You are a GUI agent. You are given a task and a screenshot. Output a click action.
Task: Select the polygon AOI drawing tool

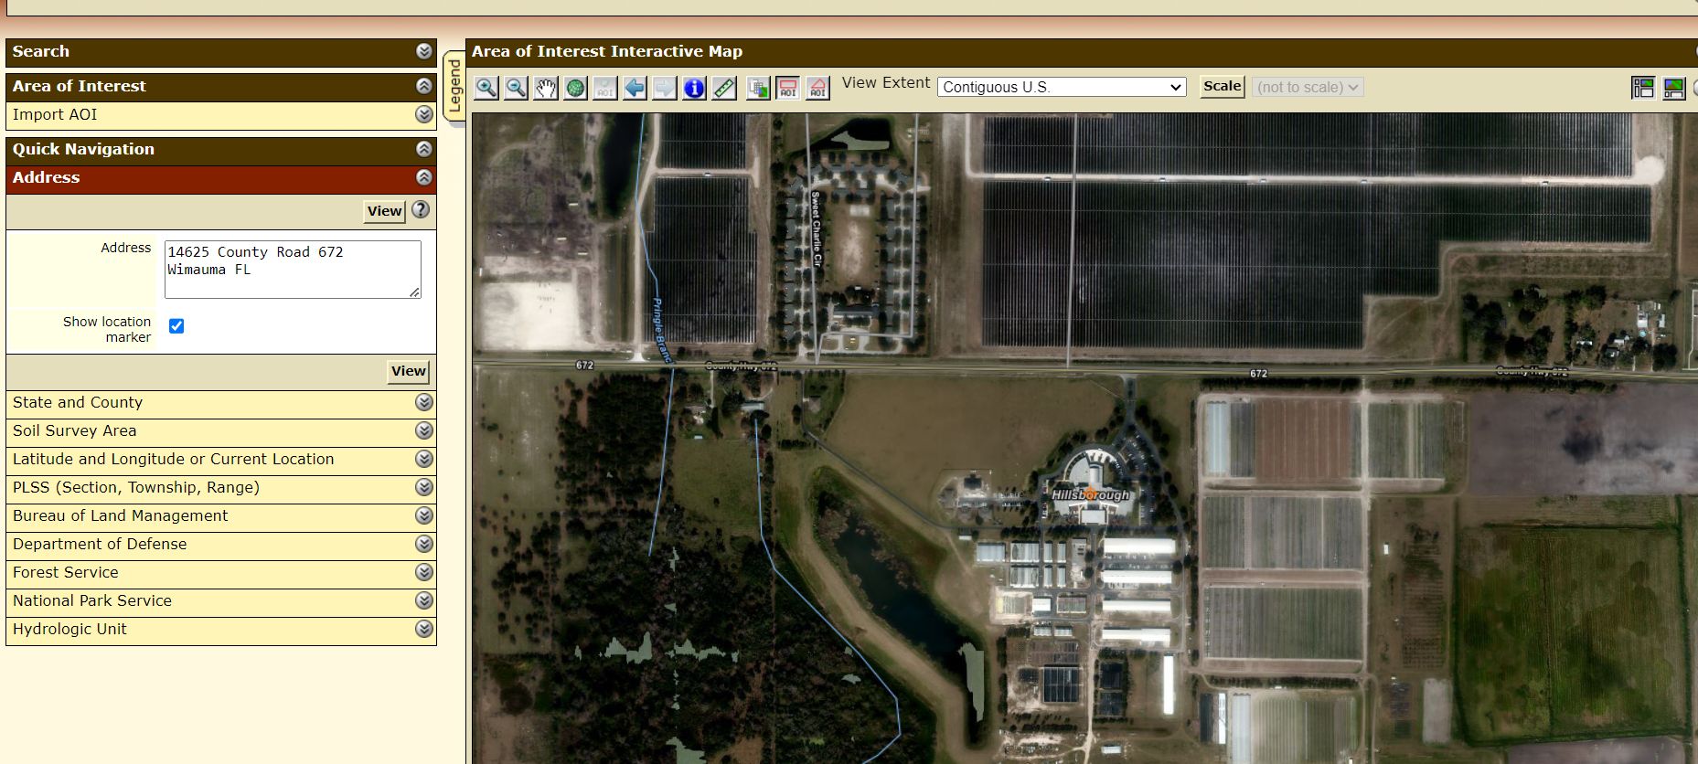[817, 88]
